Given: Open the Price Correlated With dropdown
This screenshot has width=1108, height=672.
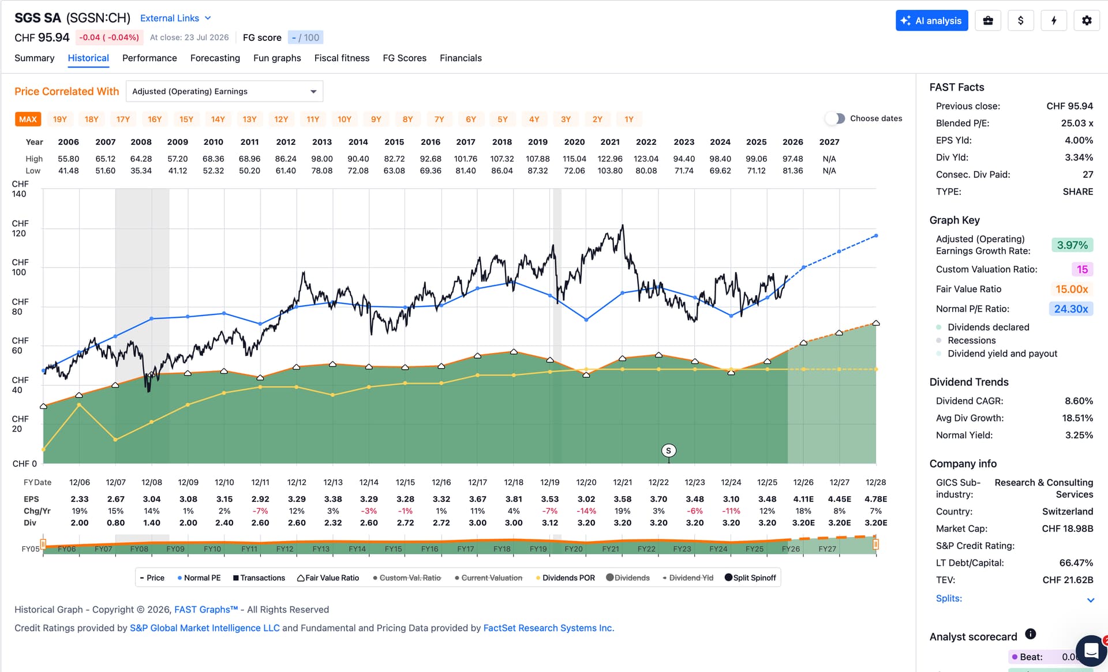Looking at the screenshot, I should coord(224,91).
